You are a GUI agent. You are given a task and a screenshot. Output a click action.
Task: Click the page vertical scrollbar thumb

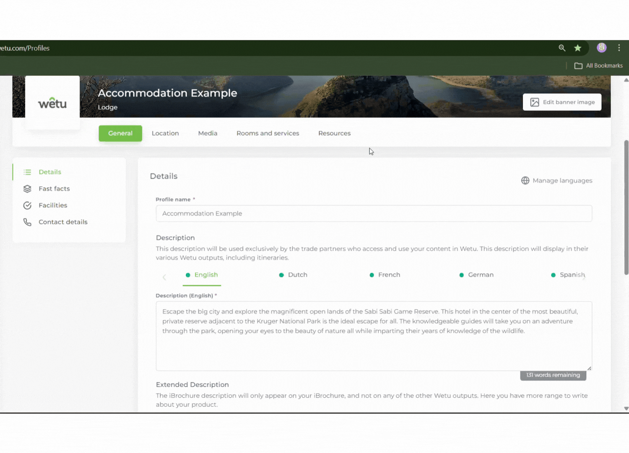coord(626,208)
